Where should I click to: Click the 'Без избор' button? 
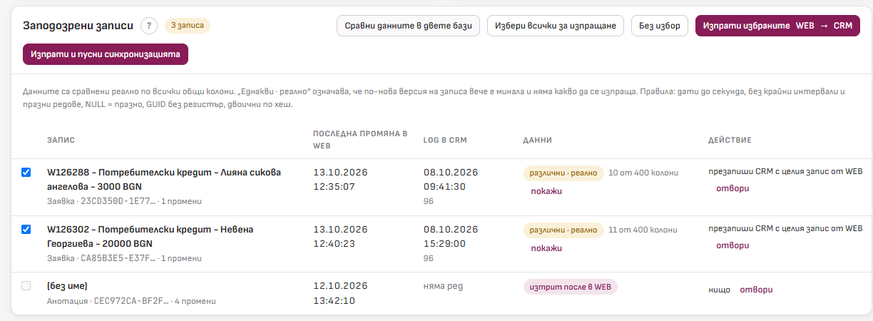coord(660,26)
